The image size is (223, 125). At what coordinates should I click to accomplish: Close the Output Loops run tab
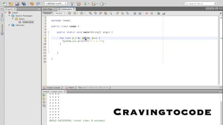(x=65, y=92)
